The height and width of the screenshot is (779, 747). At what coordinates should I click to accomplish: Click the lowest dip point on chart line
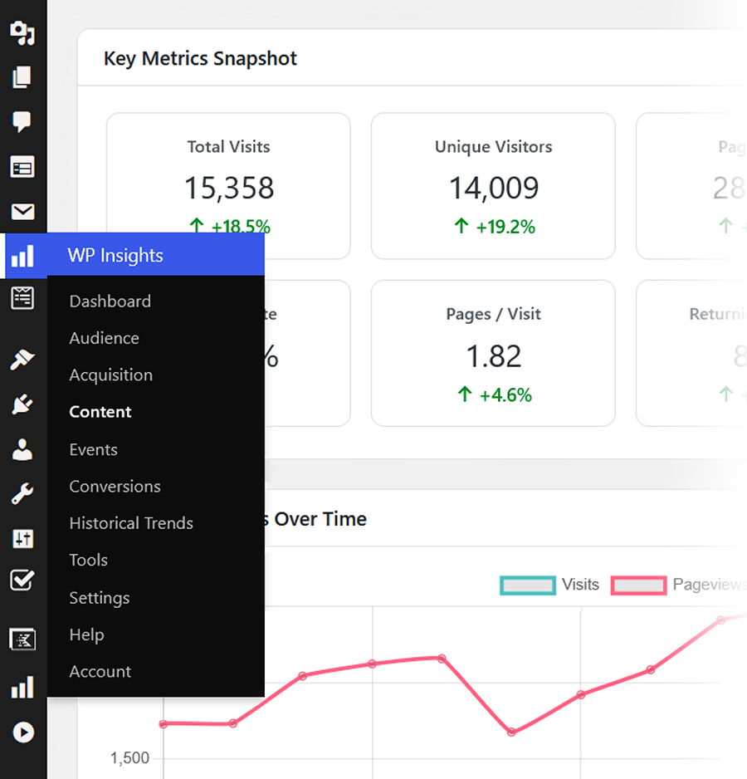pos(511,732)
